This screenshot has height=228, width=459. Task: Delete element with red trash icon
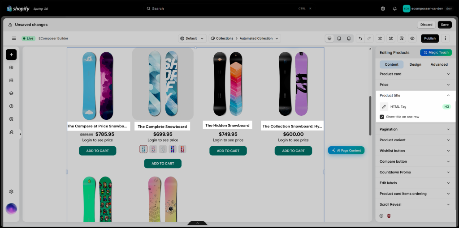pos(389,216)
